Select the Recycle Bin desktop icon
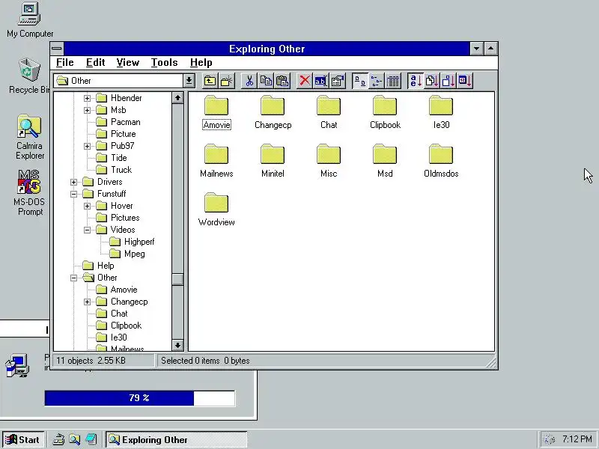This screenshot has height=449, width=599. click(29, 70)
